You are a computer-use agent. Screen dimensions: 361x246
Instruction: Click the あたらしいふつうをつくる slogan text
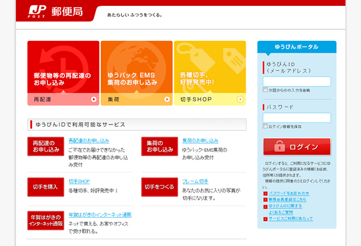pyautogui.click(x=134, y=15)
